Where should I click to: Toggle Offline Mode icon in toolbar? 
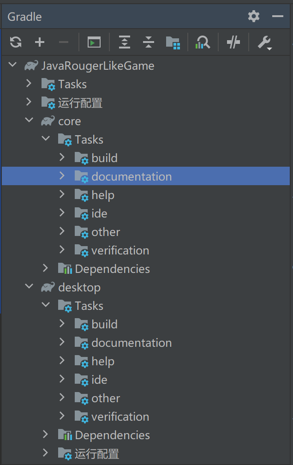coord(233,42)
